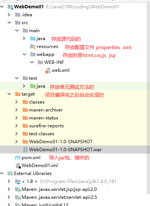Click the green test-root java folder icon
Screen dimensions: 150x206
coord(33,86)
